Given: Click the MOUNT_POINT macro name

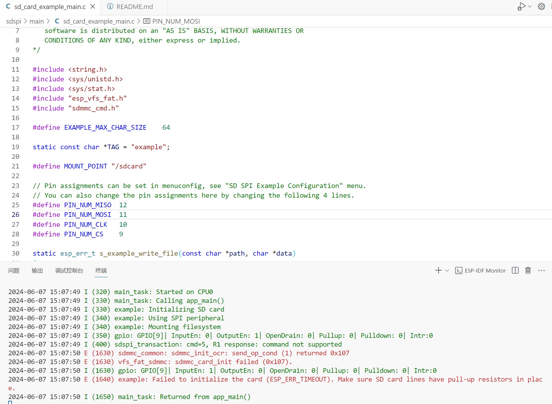Looking at the screenshot, I should click(x=85, y=166).
